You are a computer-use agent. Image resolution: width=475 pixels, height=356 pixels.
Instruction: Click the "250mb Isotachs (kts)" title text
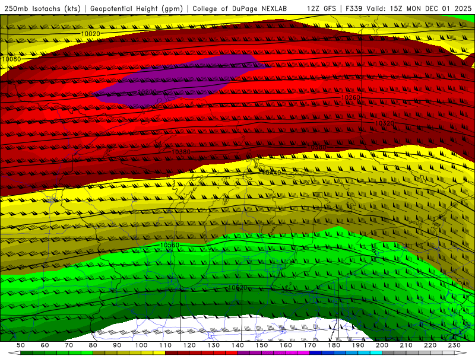(42, 8)
